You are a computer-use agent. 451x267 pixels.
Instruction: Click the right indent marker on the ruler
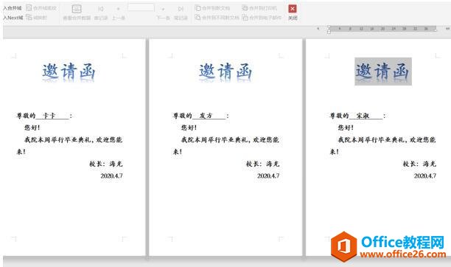point(436,30)
